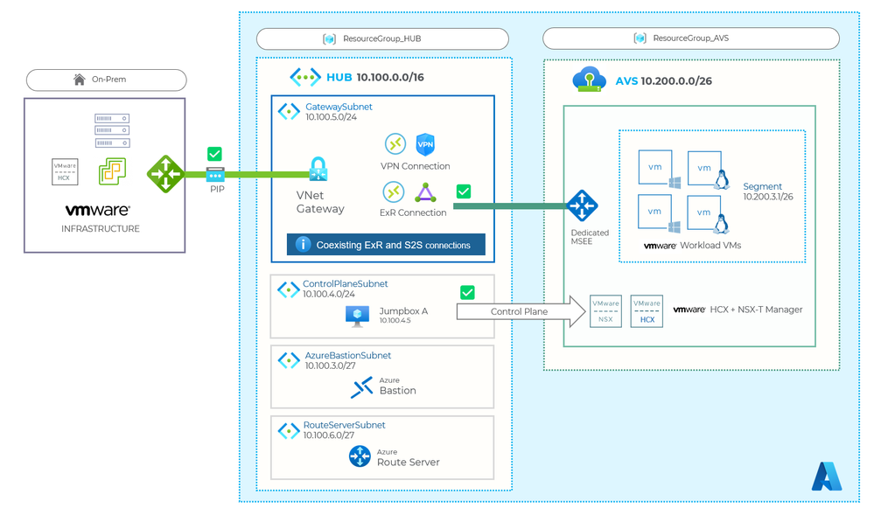Click the connection icon left of the VPN shield
This screenshot has width=874, height=515.
[395, 143]
